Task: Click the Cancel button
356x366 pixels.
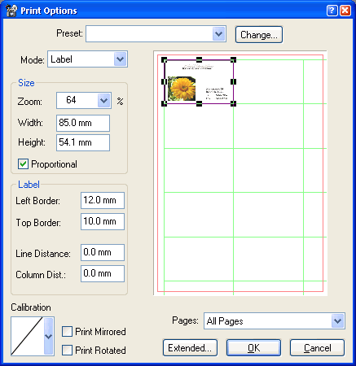Action: point(317,348)
